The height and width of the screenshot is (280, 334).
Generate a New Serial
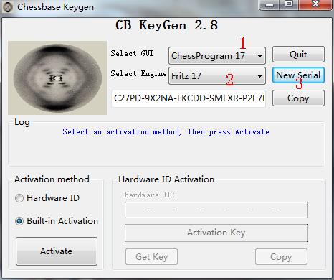[298, 75]
